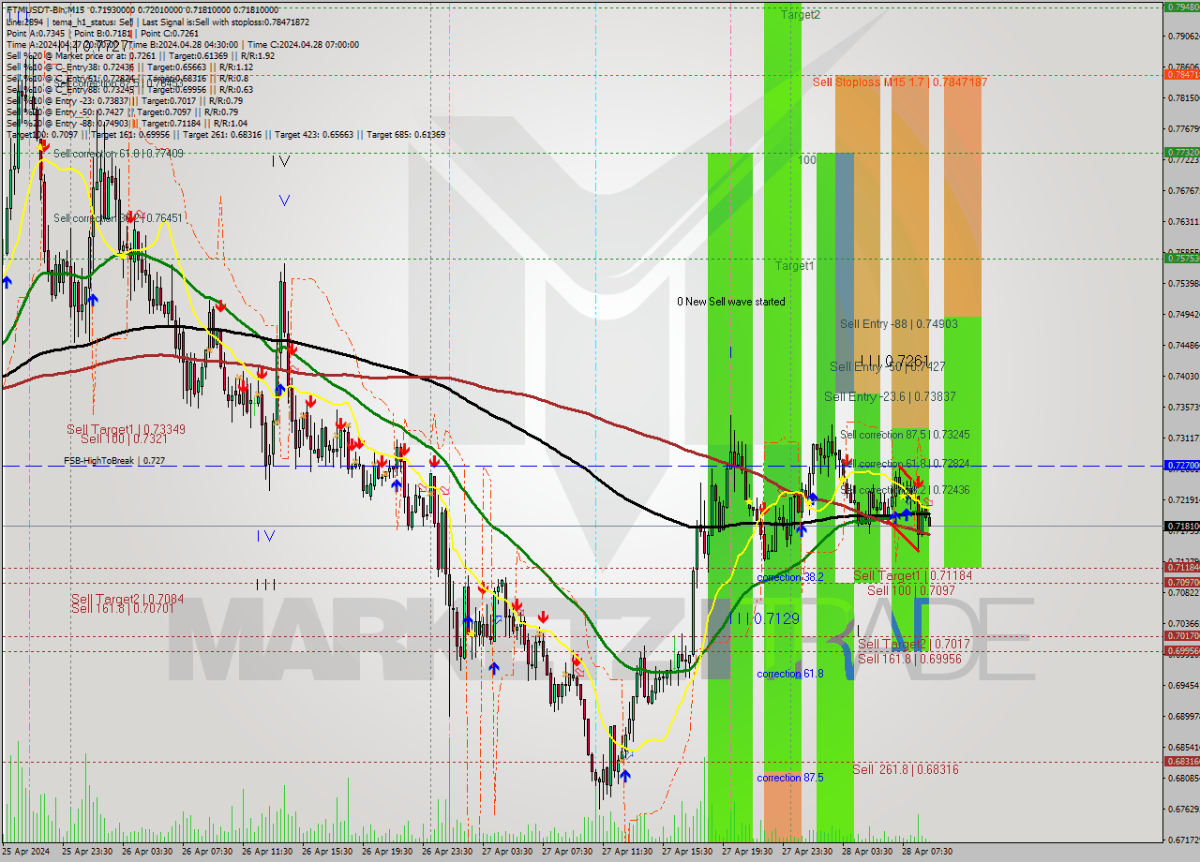Select the 'Sell Entry -50 | 0.7427' label
This screenshot has width=1200, height=862.
coord(887,366)
